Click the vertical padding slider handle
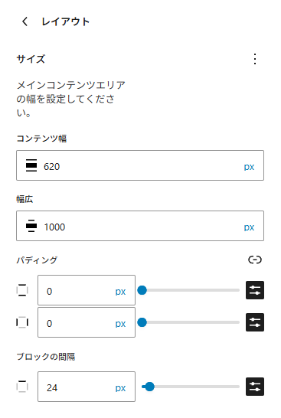 click(142, 290)
